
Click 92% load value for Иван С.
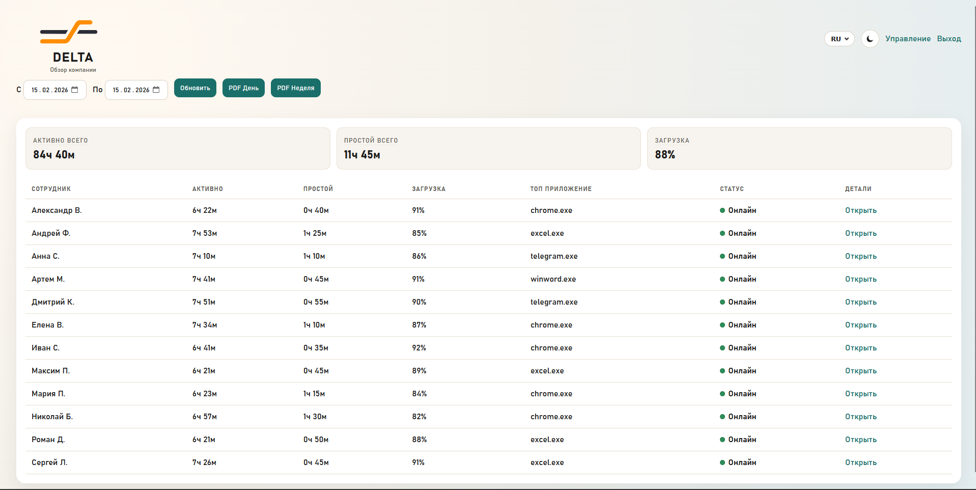(x=419, y=348)
